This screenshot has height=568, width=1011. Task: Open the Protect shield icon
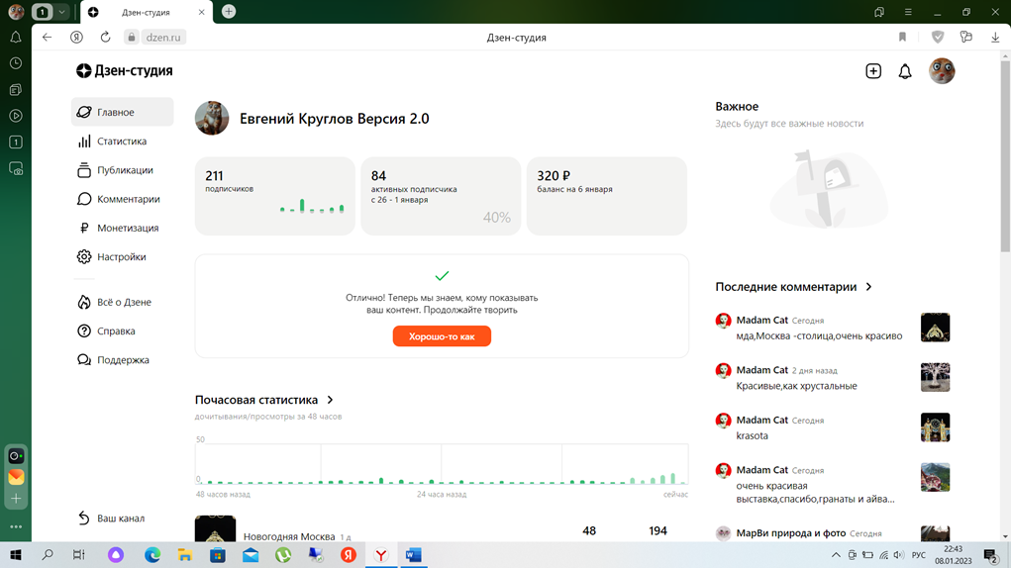[x=938, y=38]
